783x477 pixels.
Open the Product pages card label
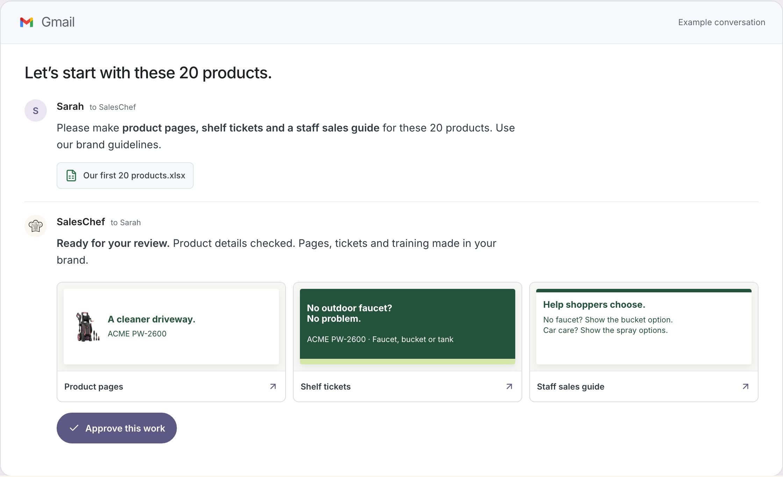click(x=94, y=386)
